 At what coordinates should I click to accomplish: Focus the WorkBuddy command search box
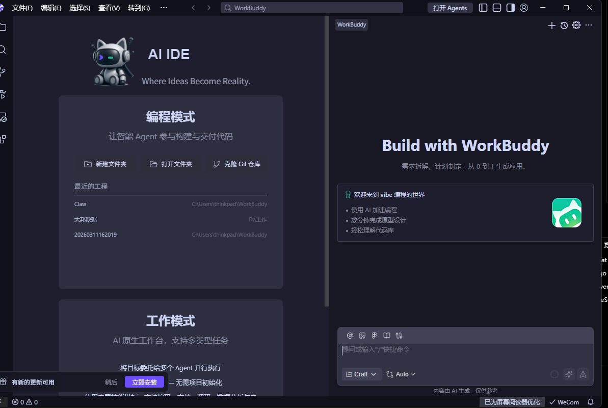pos(312,8)
